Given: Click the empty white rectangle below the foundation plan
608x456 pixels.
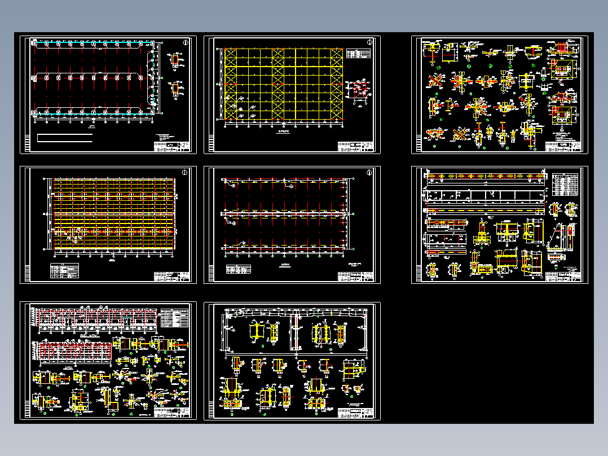Looking at the screenshot, I should (x=65, y=138).
